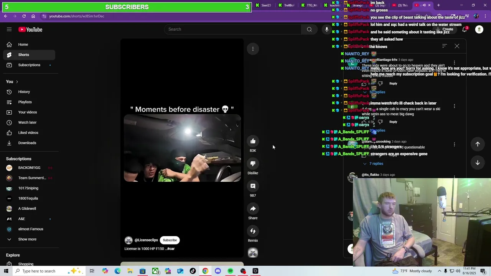Open Spotify from the taskbar

230,271
